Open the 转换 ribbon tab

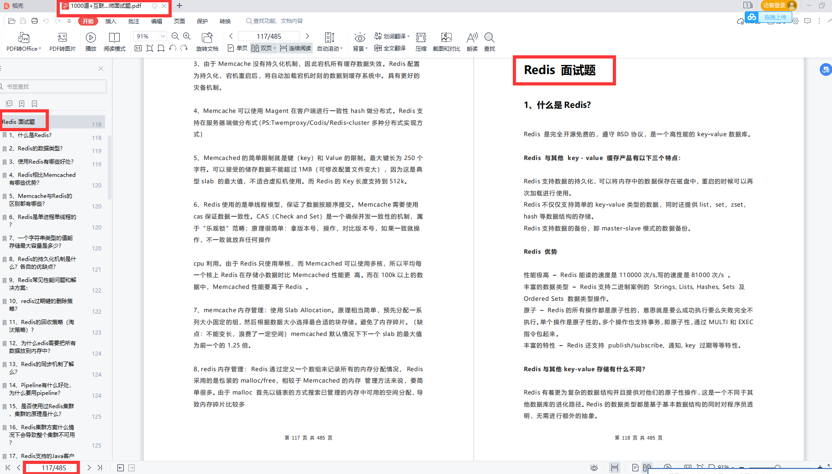point(225,21)
